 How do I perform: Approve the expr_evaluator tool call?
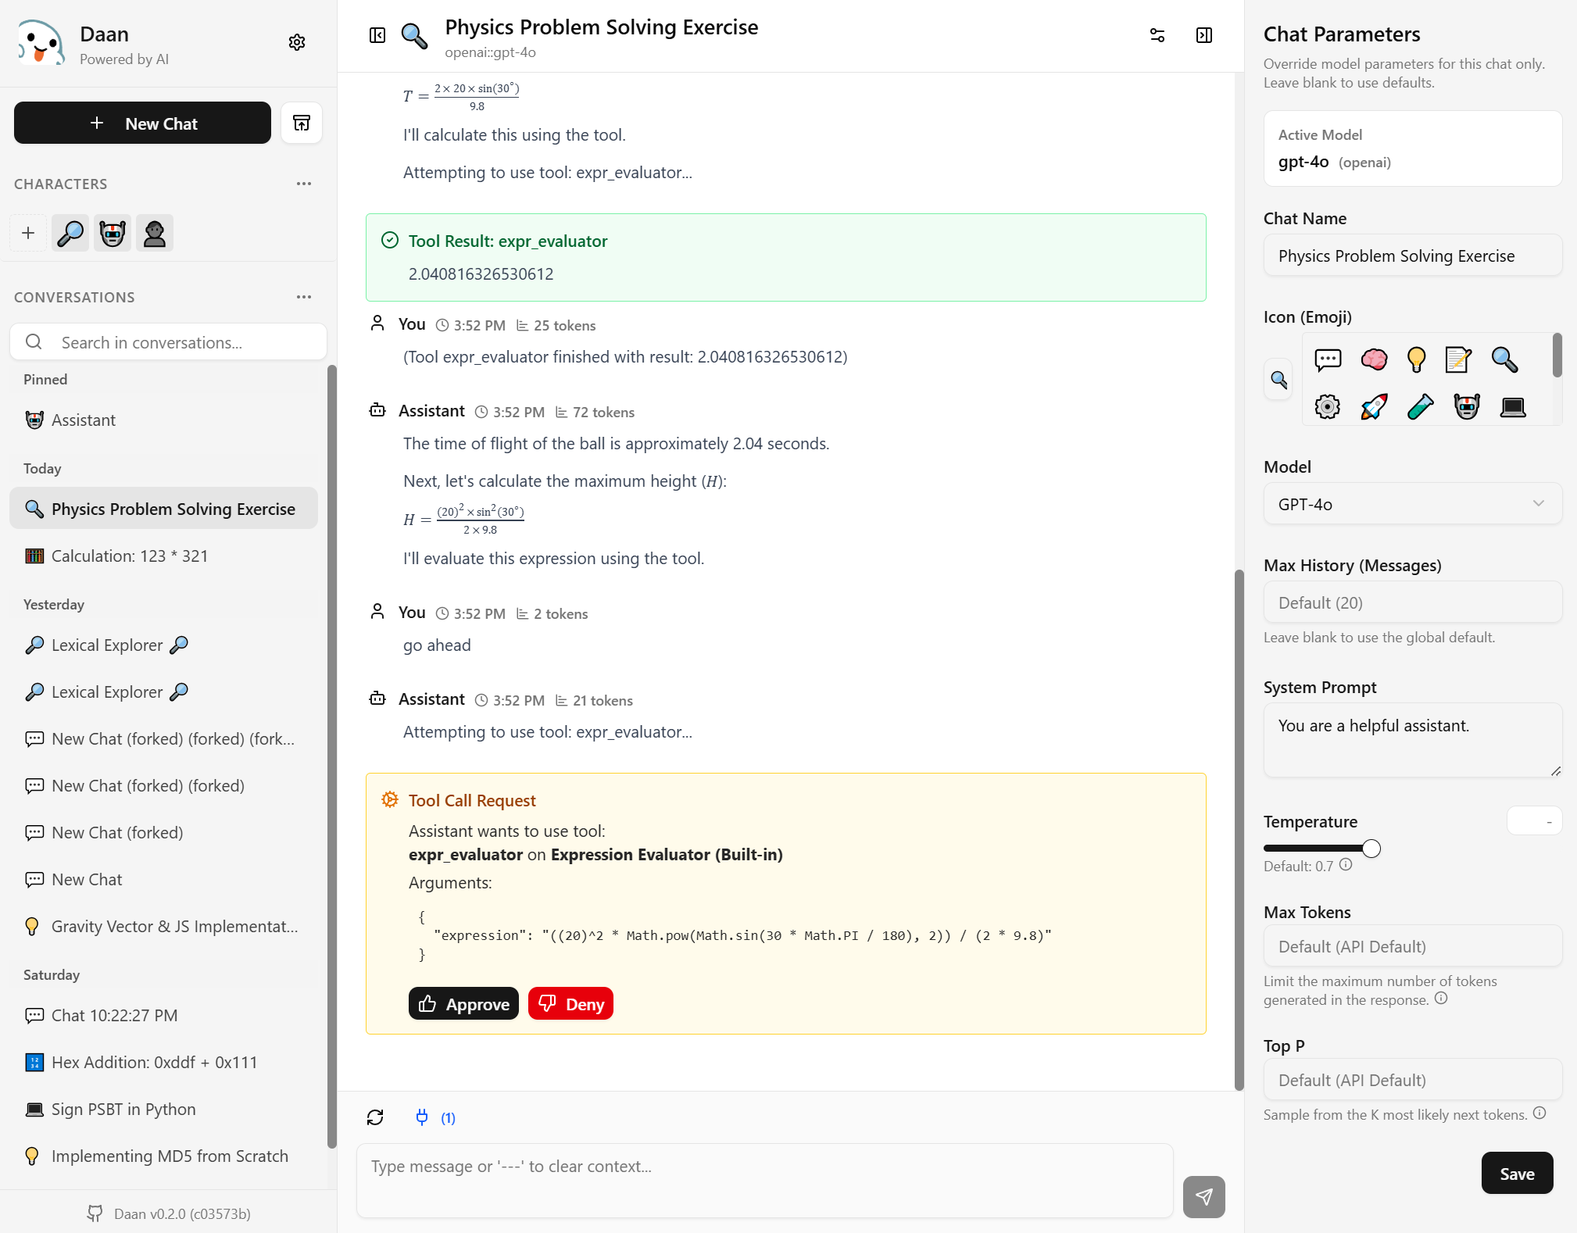tap(463, 1004)
